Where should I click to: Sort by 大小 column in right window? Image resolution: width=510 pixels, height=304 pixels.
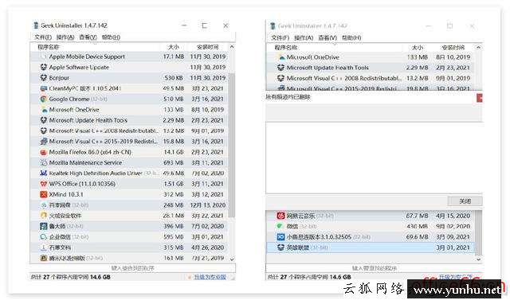(x=418, y=48)
